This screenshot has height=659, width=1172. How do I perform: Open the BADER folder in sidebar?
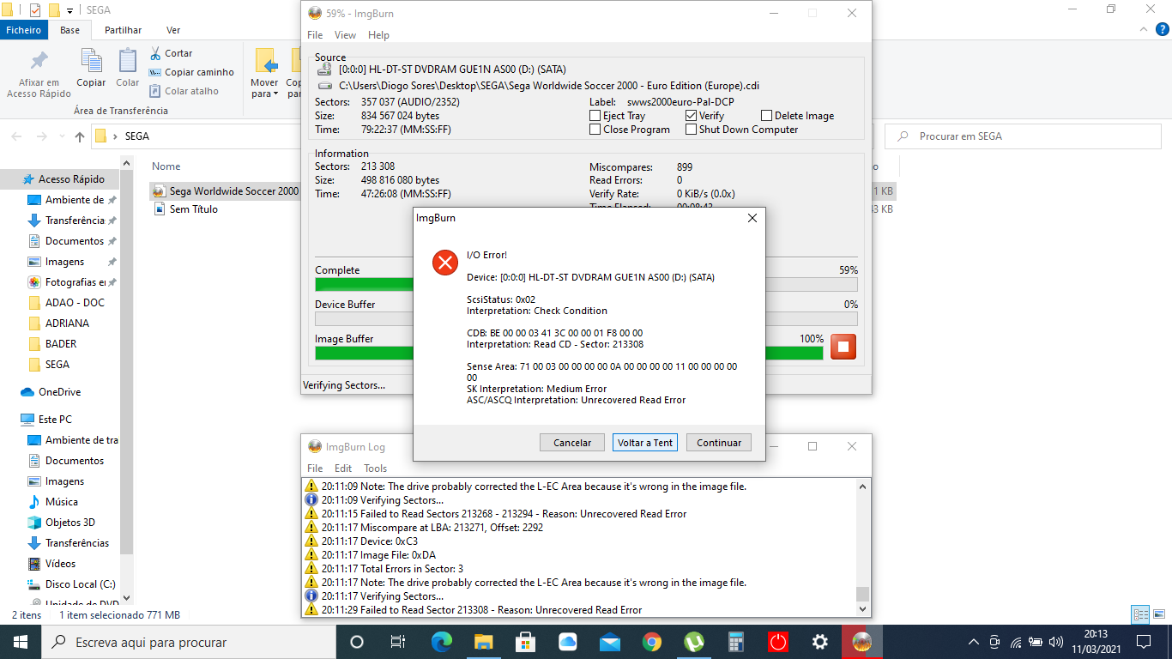[x=60, y=344]
